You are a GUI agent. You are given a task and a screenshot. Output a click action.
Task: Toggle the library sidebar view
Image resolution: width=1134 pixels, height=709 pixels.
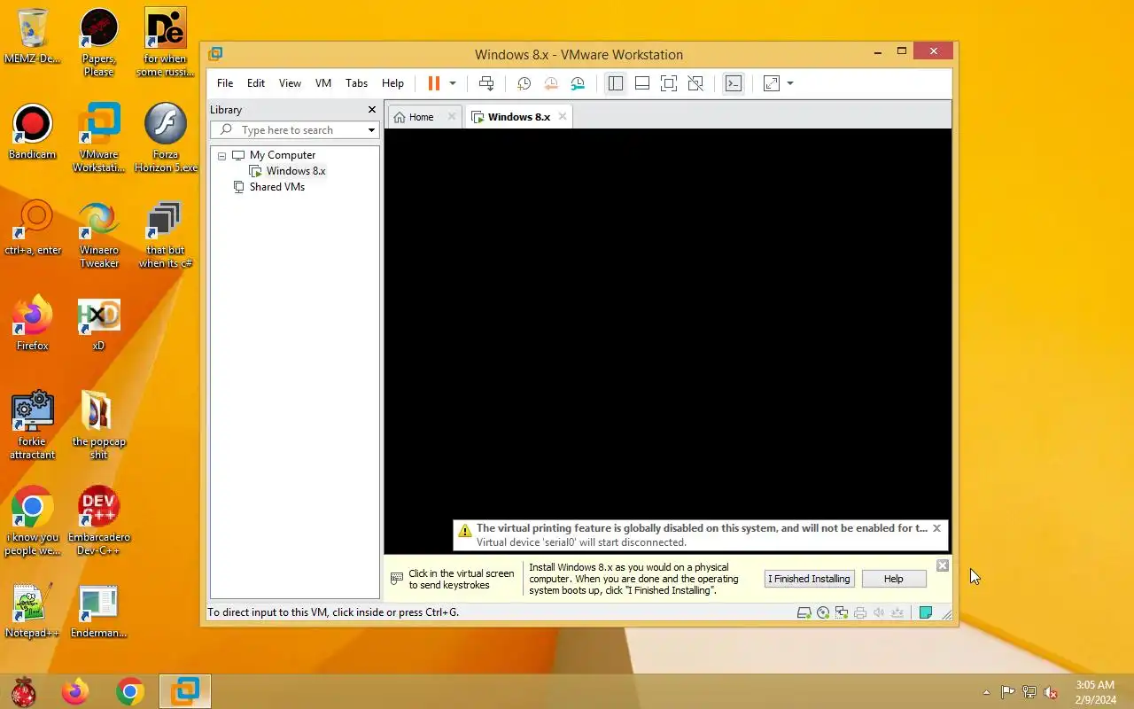(616, 83)
